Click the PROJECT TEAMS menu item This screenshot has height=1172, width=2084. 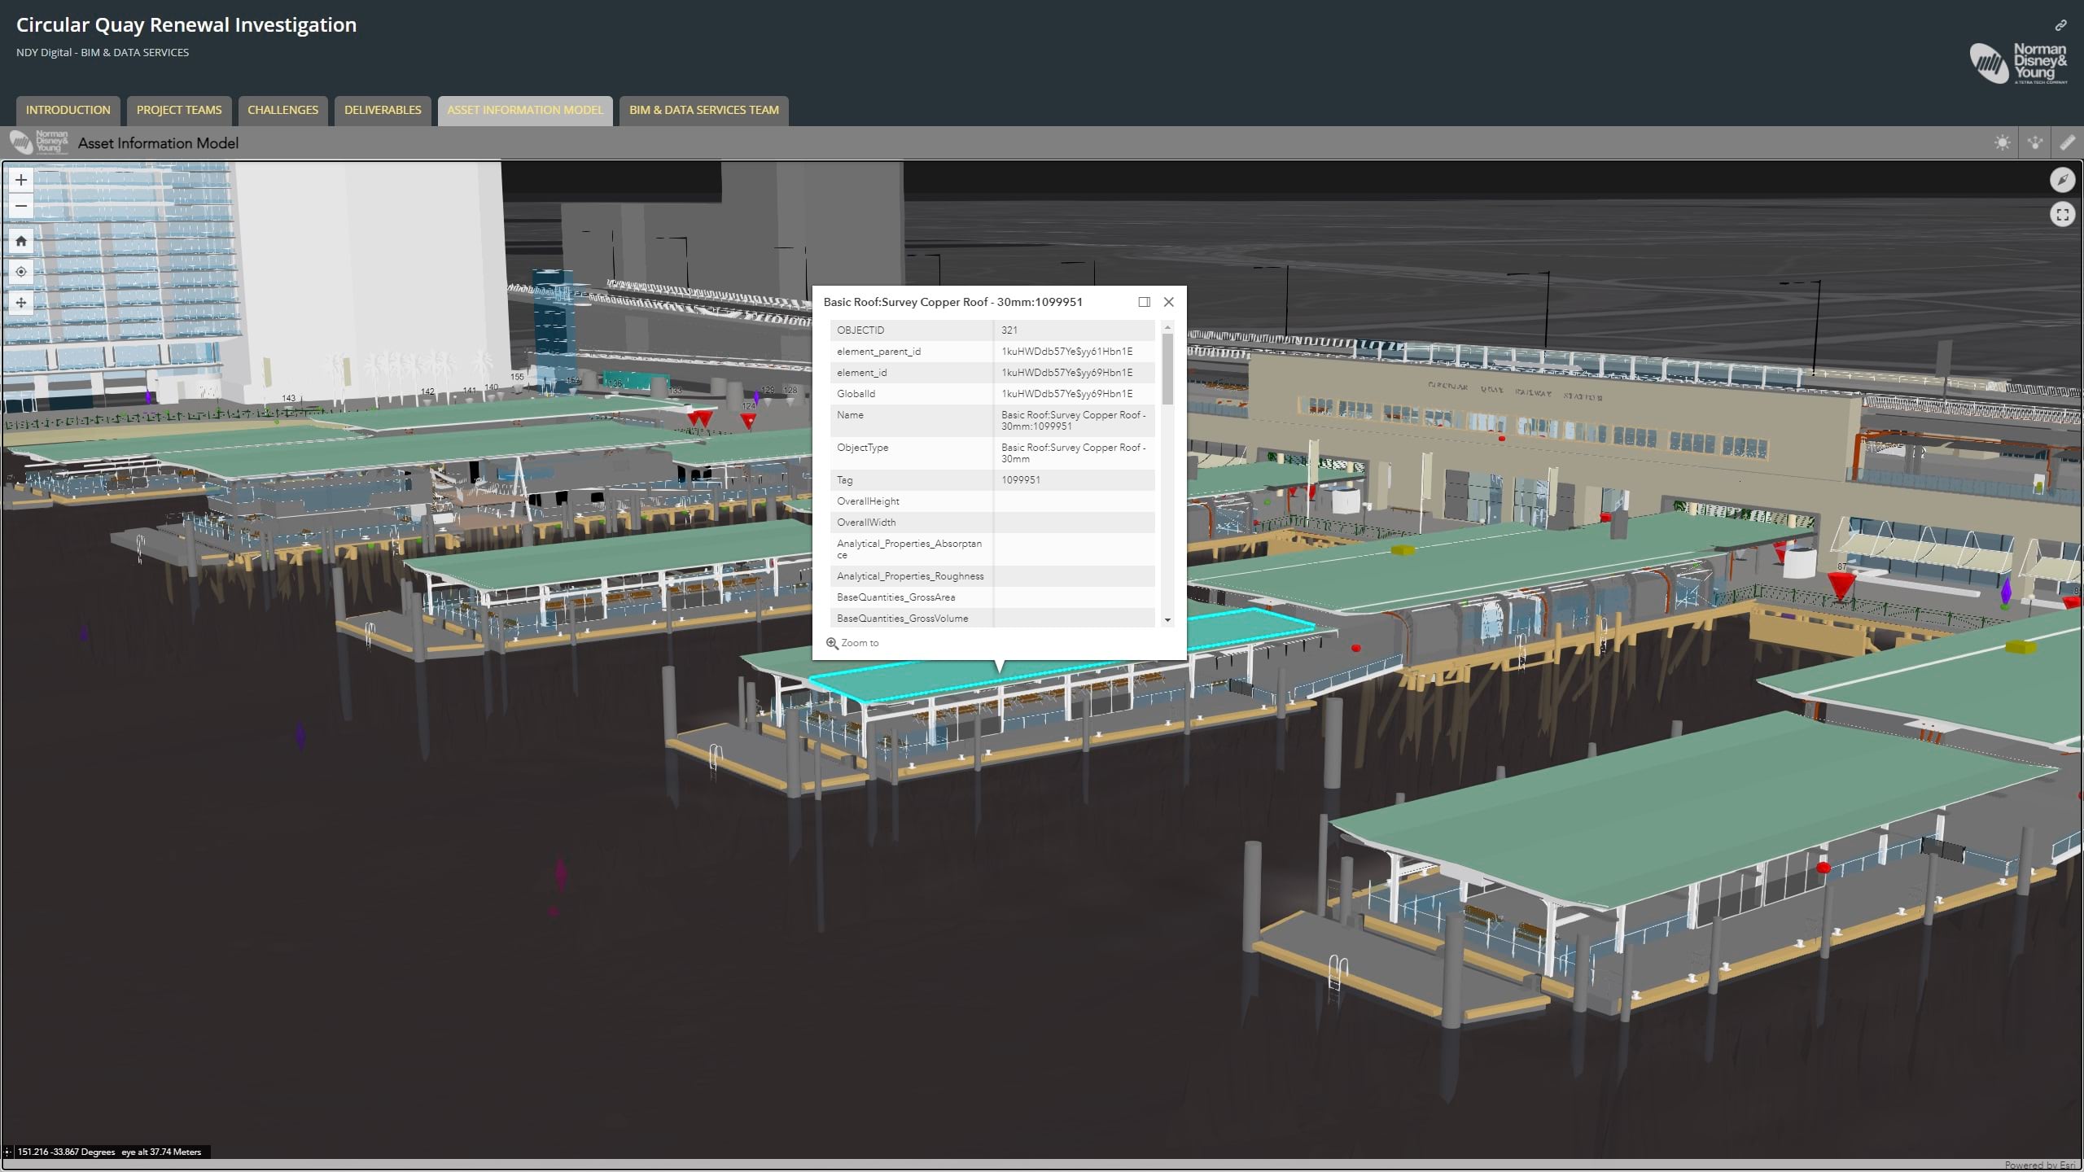click(x=177, y=110)
